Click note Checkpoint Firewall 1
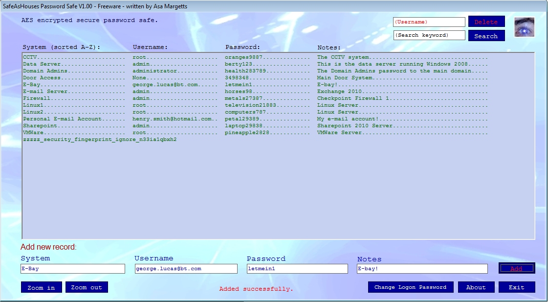The image size is (548, 302). click(x=353, y=98)
